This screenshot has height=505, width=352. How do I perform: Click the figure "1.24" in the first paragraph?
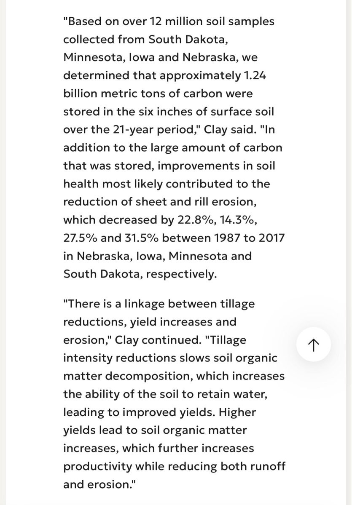pyautogui.click(x=255, y=75)
